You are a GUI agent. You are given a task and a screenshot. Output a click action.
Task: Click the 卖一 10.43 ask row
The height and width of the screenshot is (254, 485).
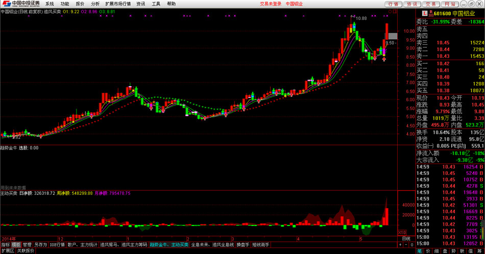click(x=450, y=56)
